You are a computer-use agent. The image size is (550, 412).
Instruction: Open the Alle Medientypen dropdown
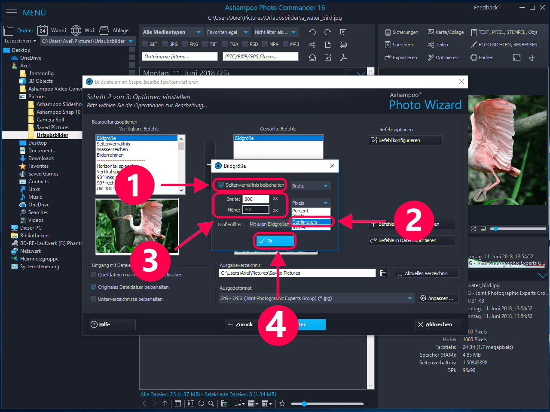click(x=172, y=32)
